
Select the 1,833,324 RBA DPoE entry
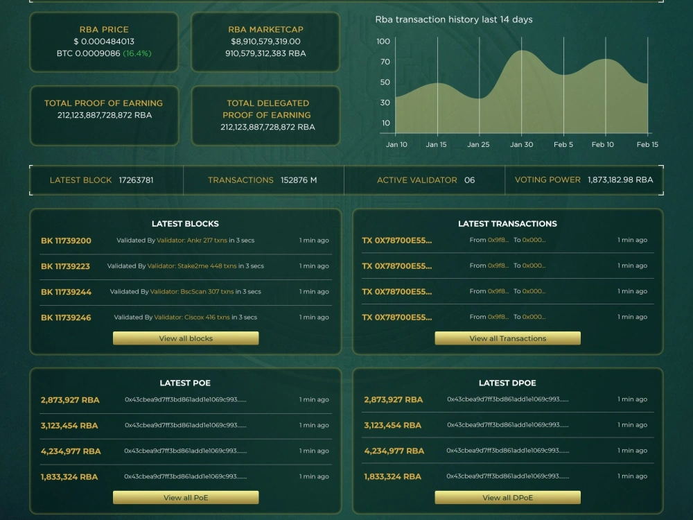click(x=393, y=476)
